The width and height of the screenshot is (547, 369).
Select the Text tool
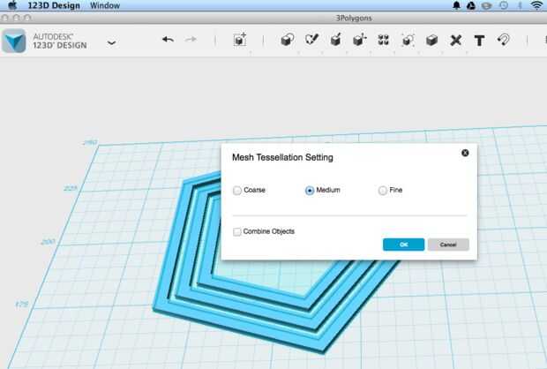[480, 41]
